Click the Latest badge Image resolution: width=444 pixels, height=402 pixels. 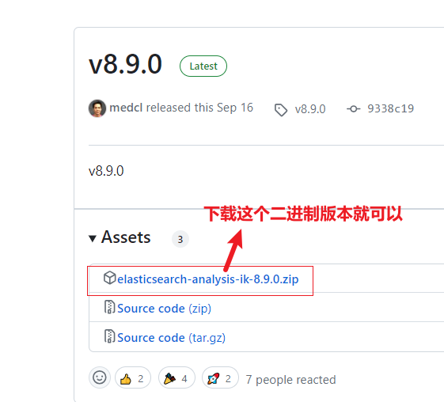[x=203, y=66]
